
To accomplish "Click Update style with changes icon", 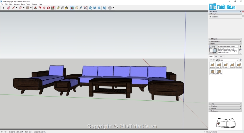I will click(x=240, y=53).
